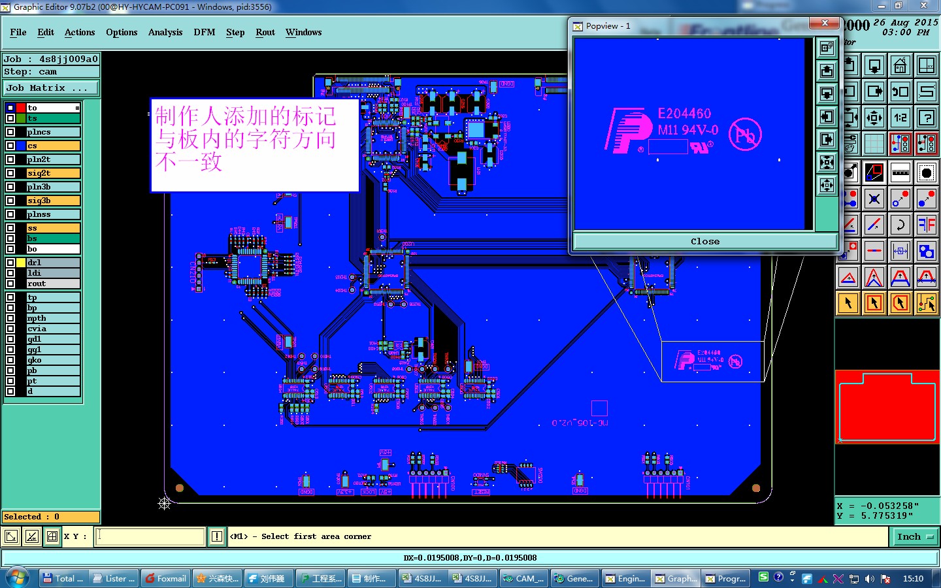Open the File menu

[18, 32]
